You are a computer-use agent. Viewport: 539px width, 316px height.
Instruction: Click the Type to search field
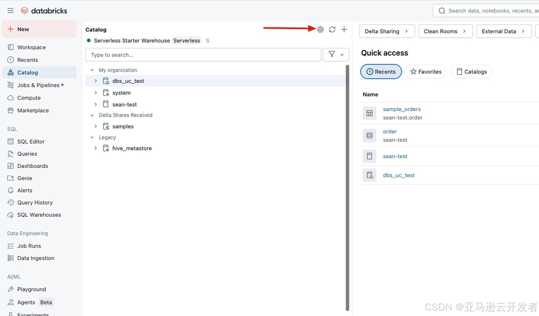pyautogui.click(x=203, y=55)
